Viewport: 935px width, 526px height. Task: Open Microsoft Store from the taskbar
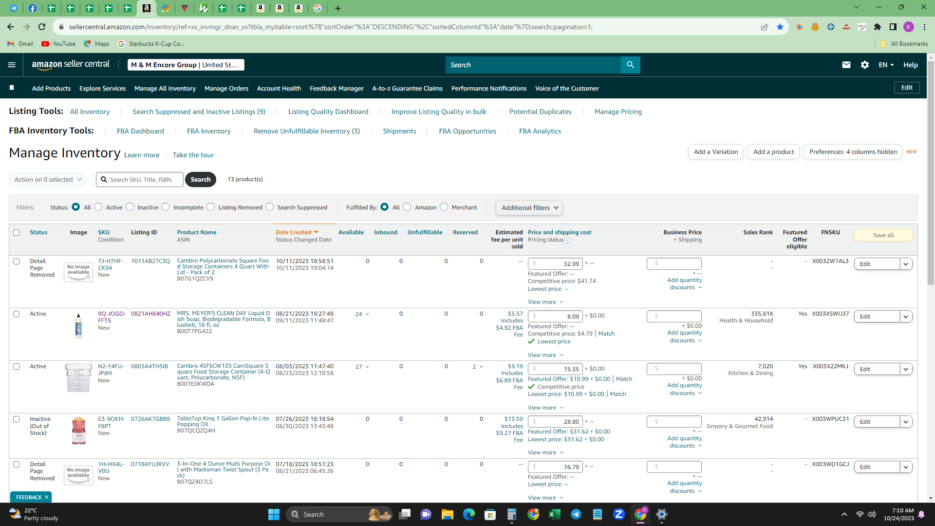[490, 514]
